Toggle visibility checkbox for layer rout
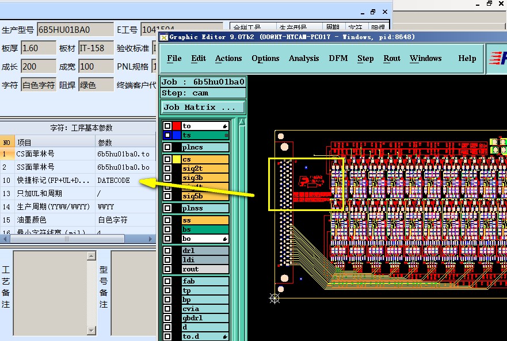 click(167, 269)
